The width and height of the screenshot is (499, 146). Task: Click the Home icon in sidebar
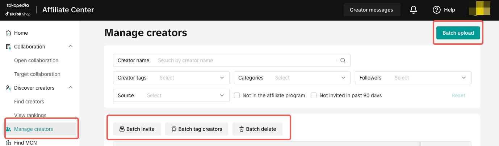point(8,33)
